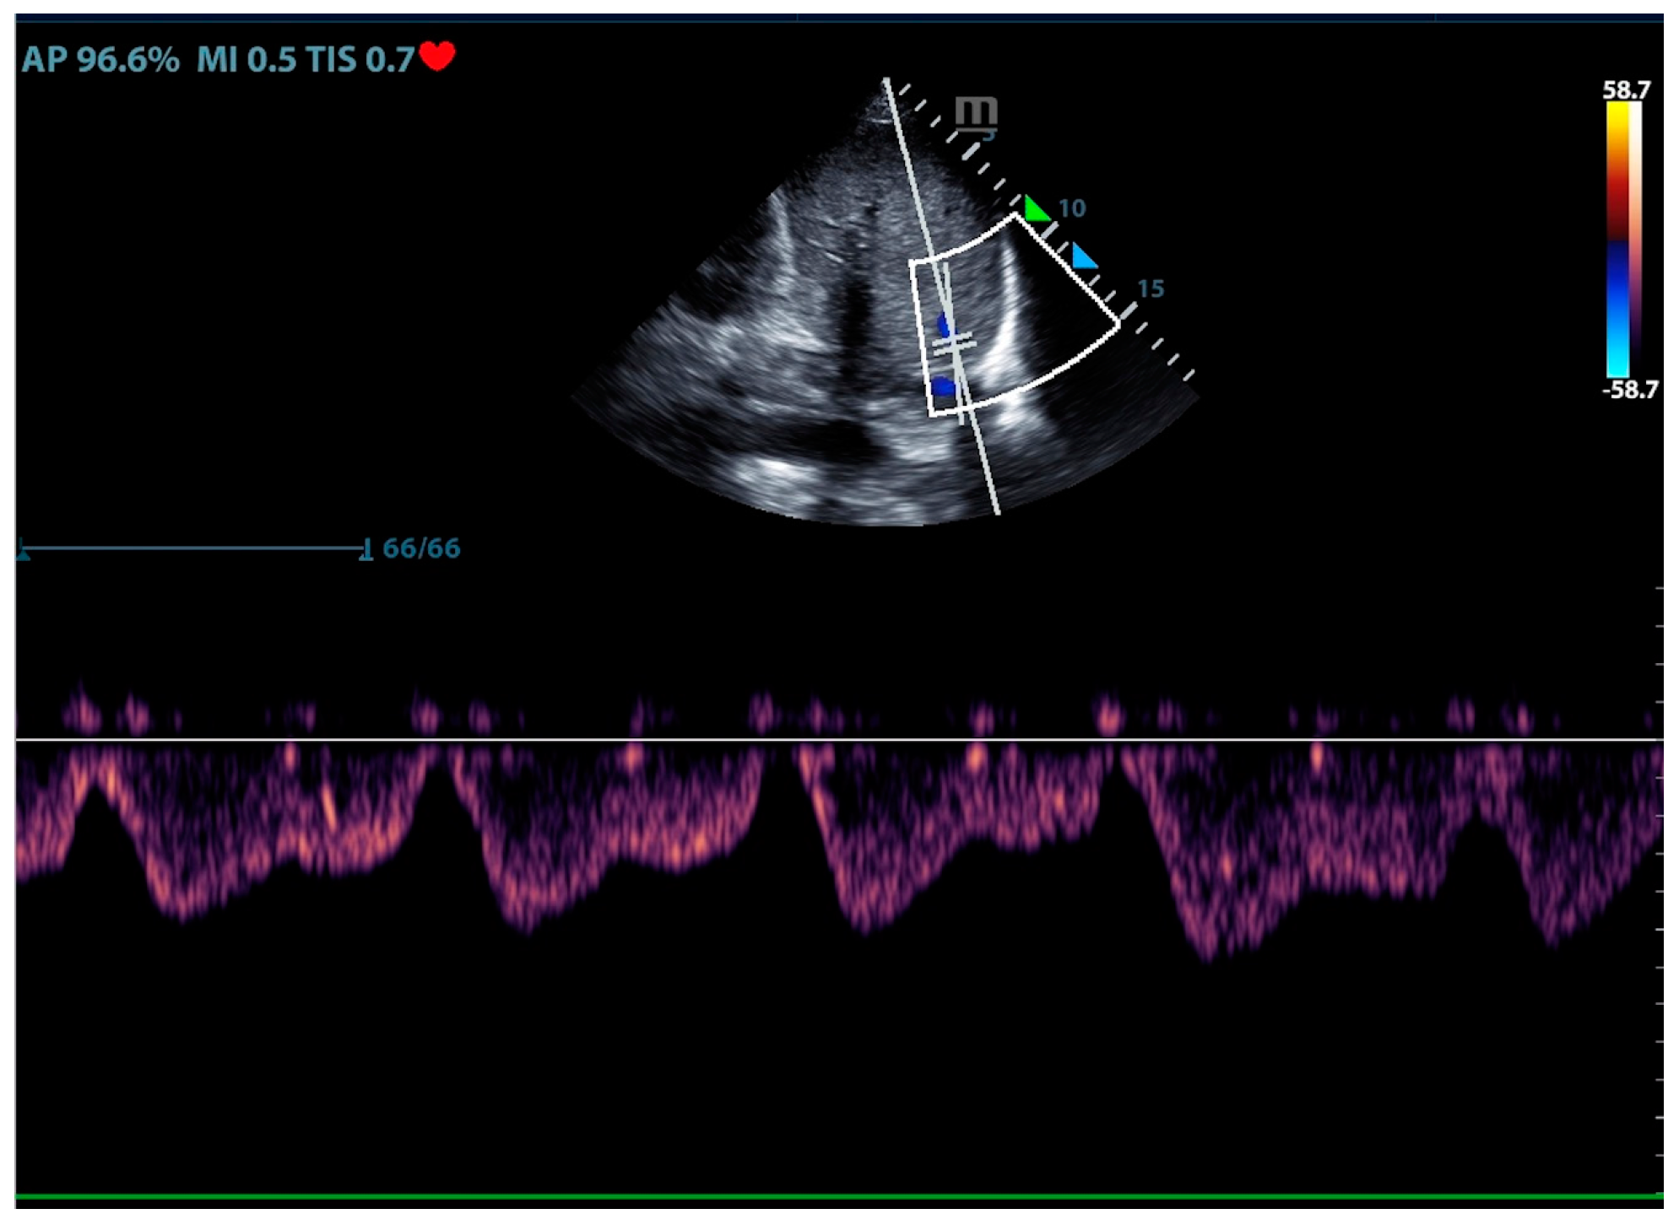This screenshot has height=1225, width=1679.
Task: Click the green triangle focus marker
Action: (1035, 209)
